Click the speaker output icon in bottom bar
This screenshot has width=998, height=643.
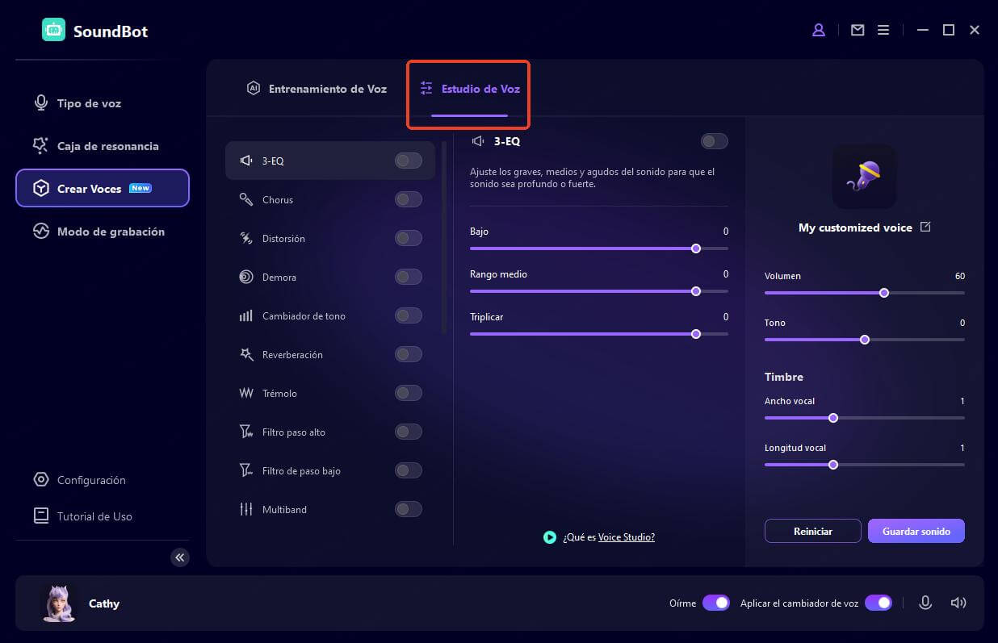[958, 603]
